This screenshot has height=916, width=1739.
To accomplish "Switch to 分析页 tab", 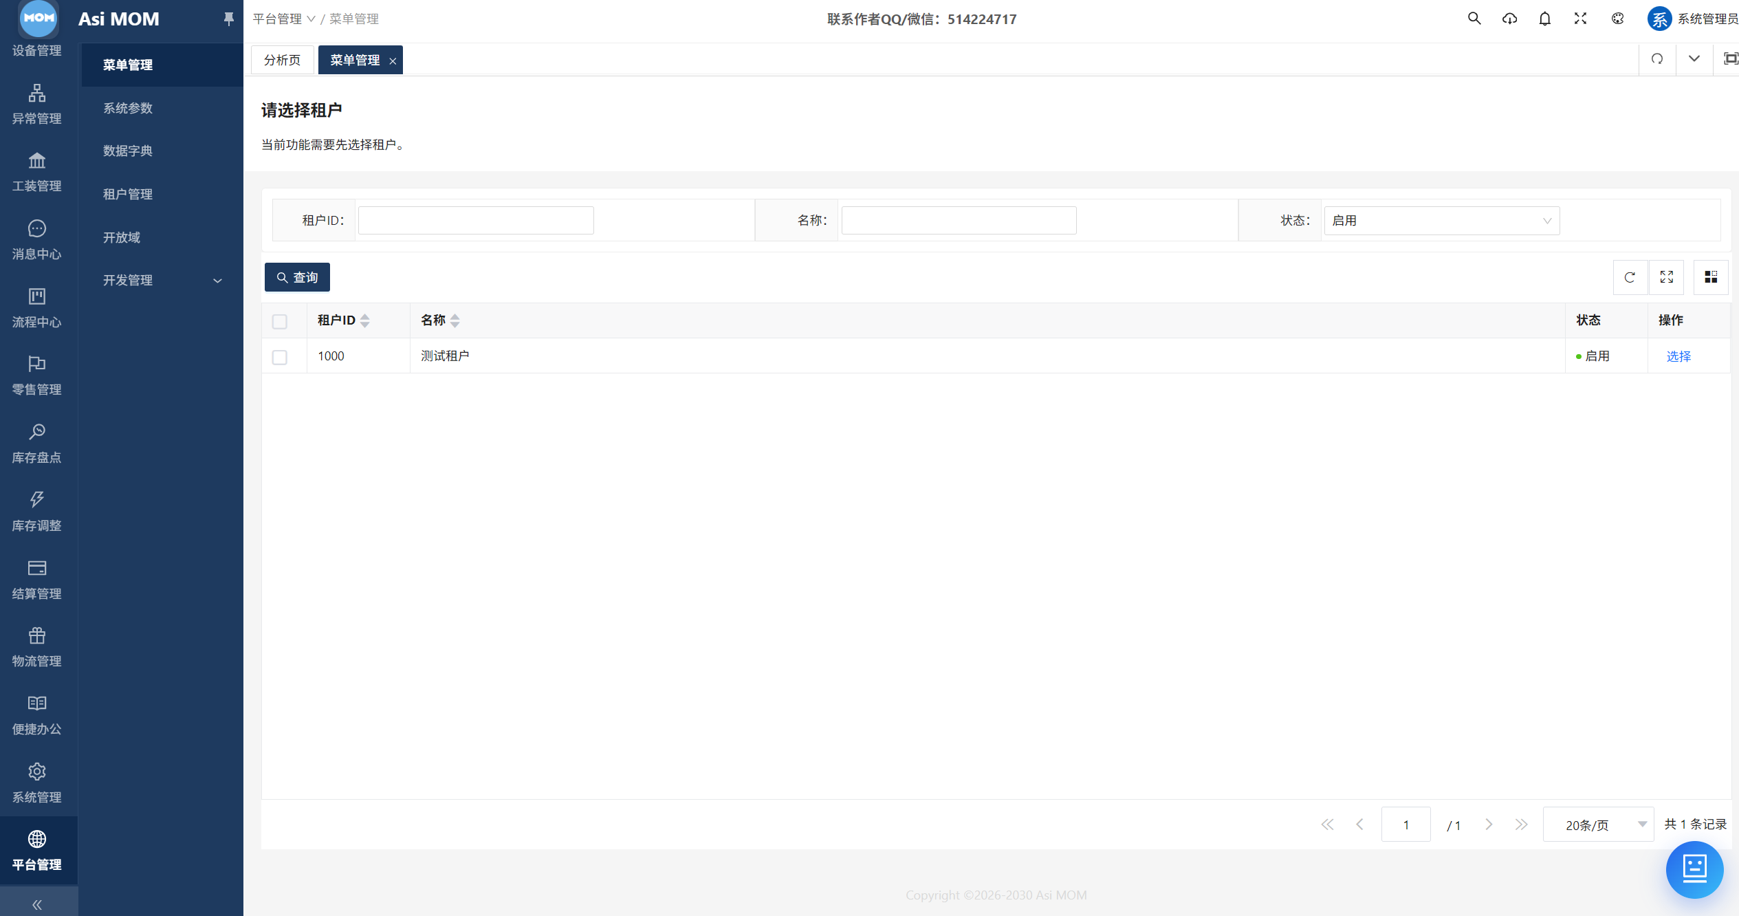I will point(282,60).
